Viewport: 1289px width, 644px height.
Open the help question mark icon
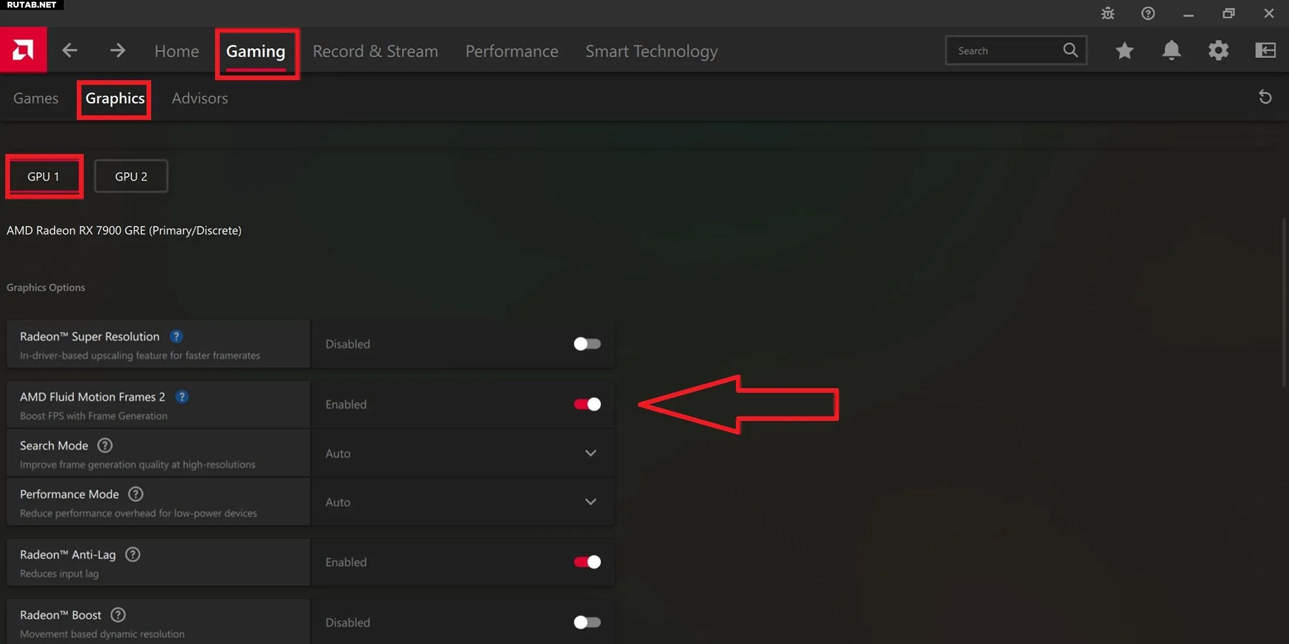pyautogui.click(x=1148, y=13)
